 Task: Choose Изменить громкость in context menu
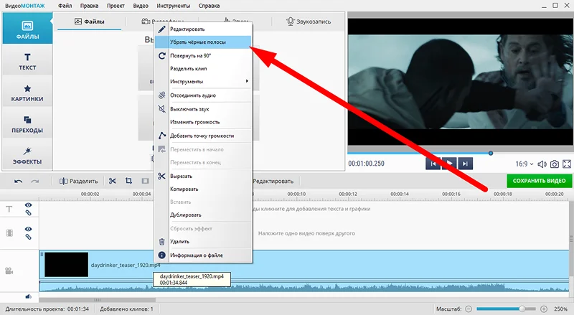tap(204, 122)
